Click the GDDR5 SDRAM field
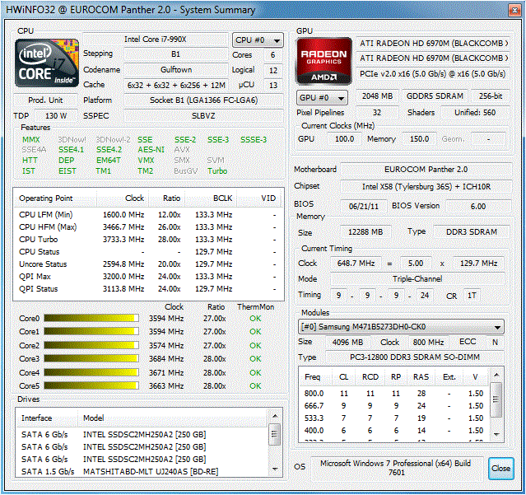Viewport: 526px width, 495px height. [435, 96]
